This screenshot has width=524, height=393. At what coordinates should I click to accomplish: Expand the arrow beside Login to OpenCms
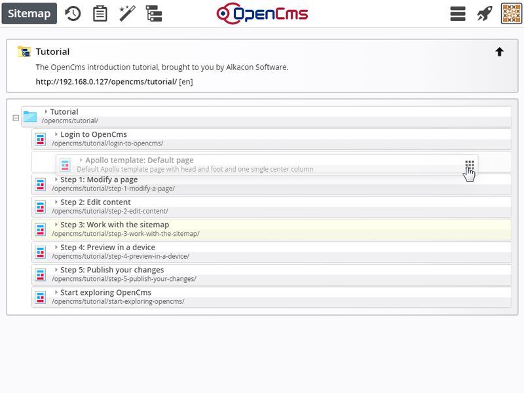[x=56, y=134]
